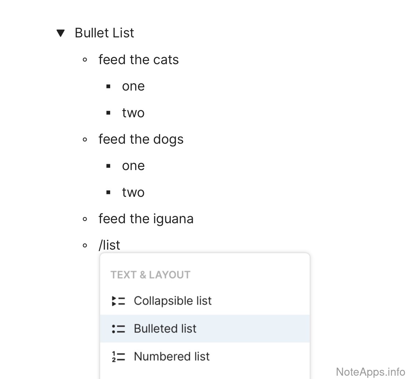The image size is (406, 379).
Task: Place cursor in feed the iguana item
Action: (146, 219)
